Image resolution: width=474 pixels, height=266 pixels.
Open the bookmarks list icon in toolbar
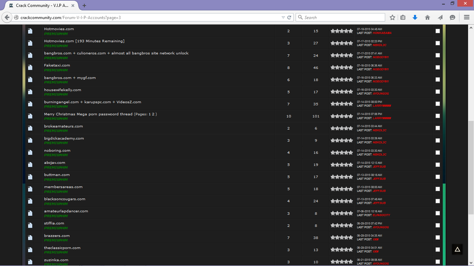click(403, 17)
